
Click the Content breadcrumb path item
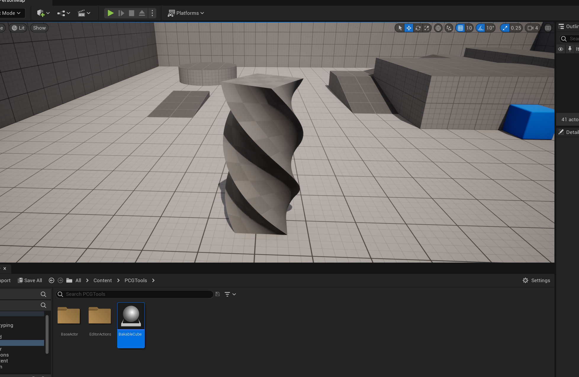click(102, 280)
